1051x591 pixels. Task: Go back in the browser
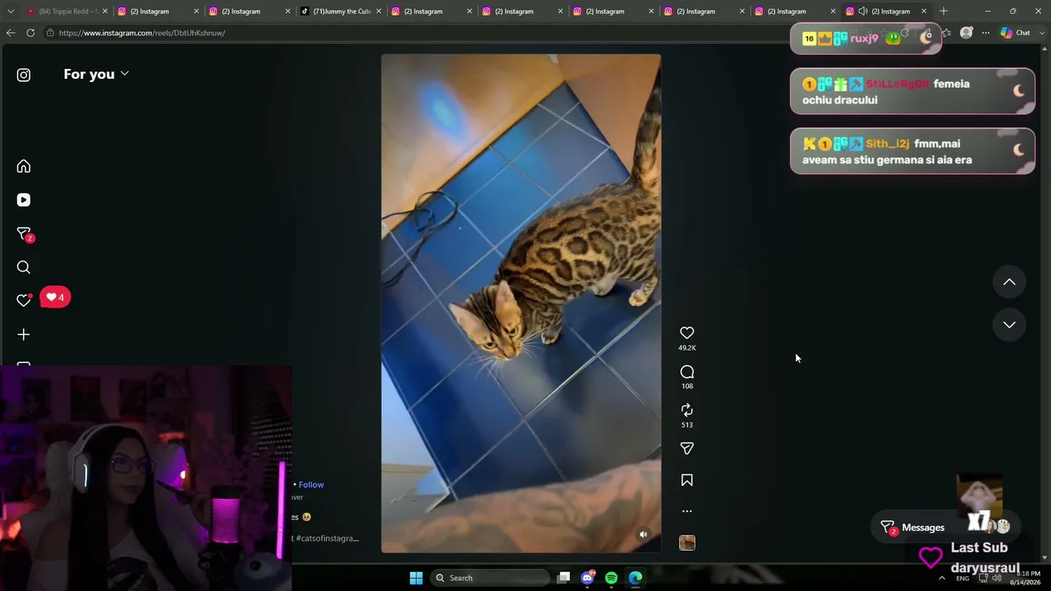11,33
